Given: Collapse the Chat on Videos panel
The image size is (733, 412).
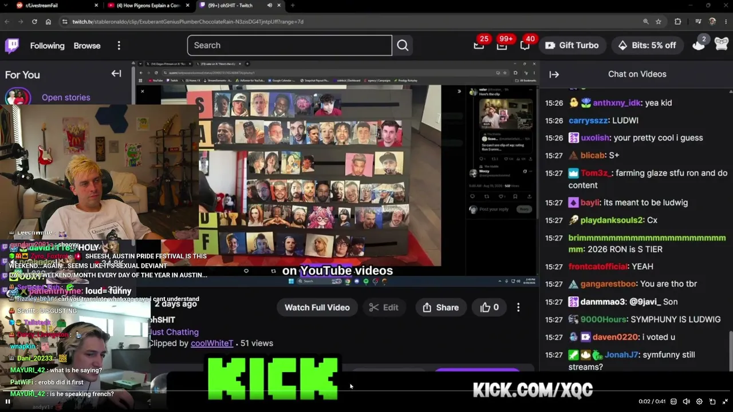Looking at the screenshot, I should 554,74.
